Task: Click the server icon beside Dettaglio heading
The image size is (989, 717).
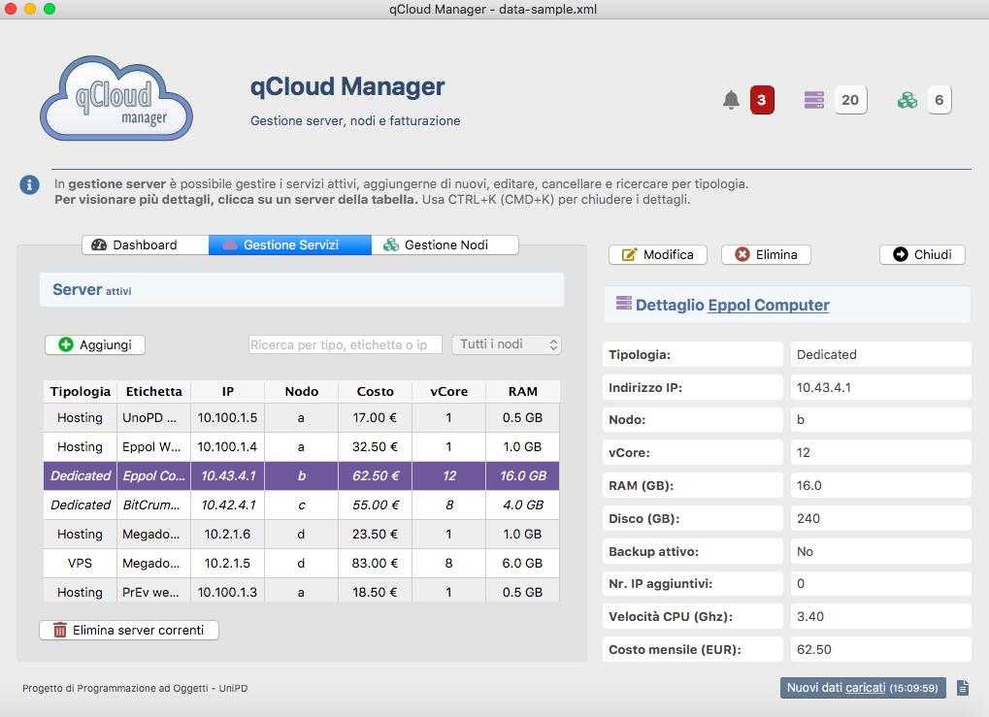Action: click(623, 304)
